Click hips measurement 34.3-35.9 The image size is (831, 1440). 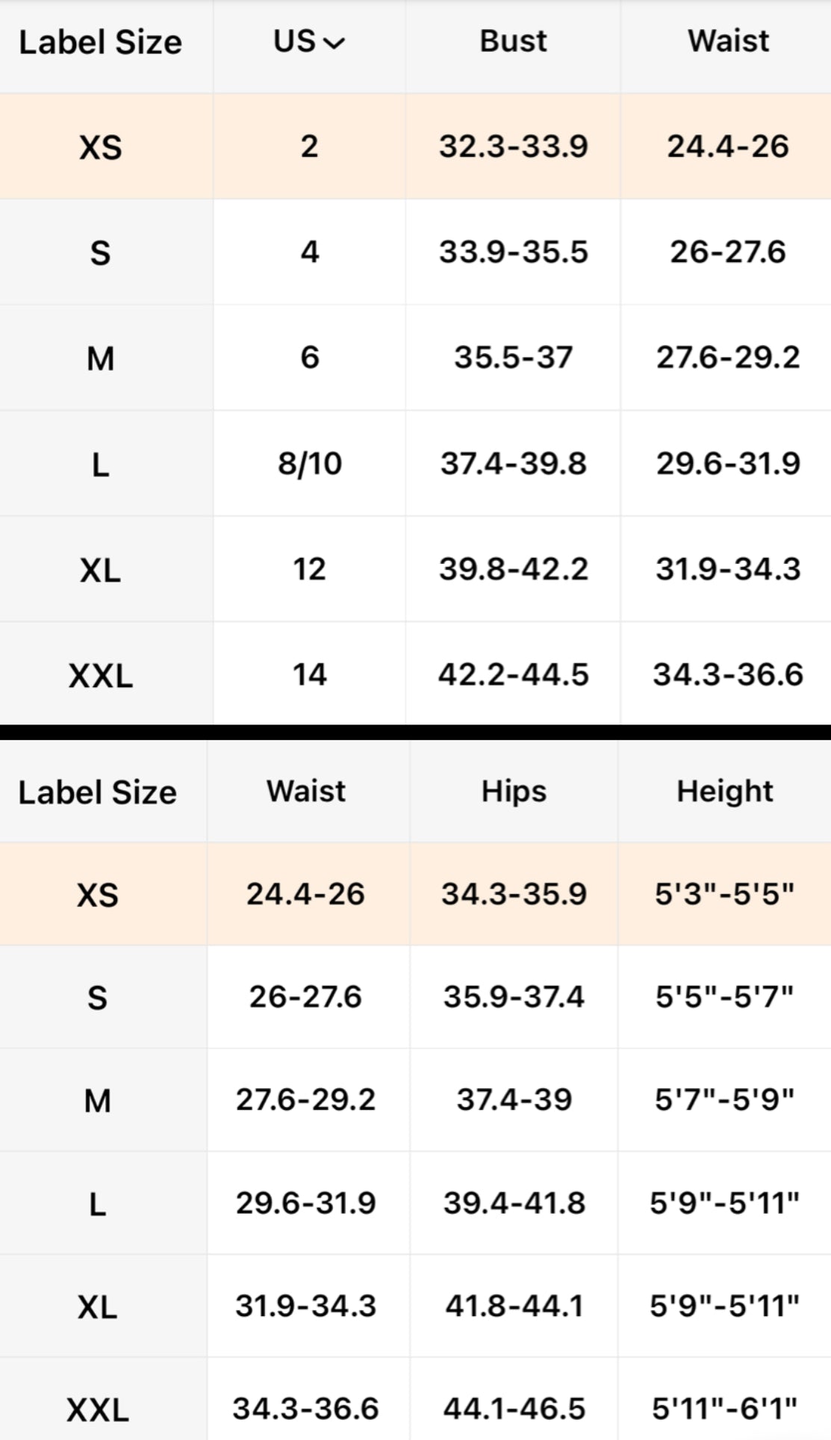pyautogui.click(x=514, y=894)
